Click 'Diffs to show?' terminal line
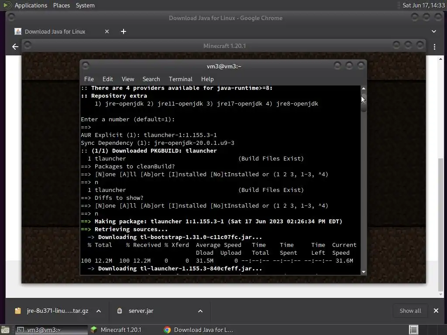 click(112, 198)
